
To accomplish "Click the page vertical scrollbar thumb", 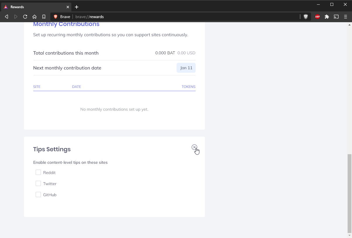I will 349,193.
